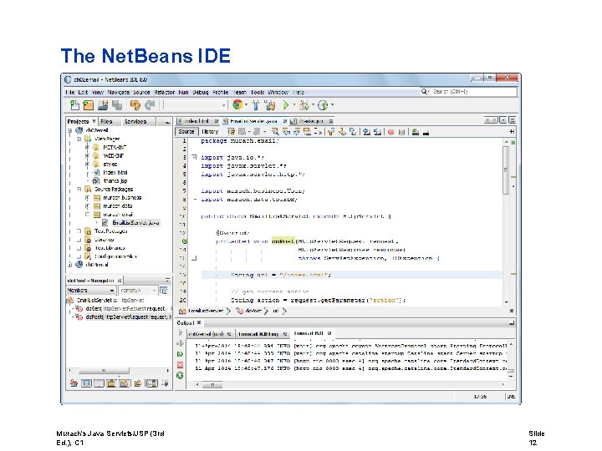The width and height of the screenshot is (602, 451).
Task: Click the Search (Ctrl+I) input field
Action: coord(473,92)
